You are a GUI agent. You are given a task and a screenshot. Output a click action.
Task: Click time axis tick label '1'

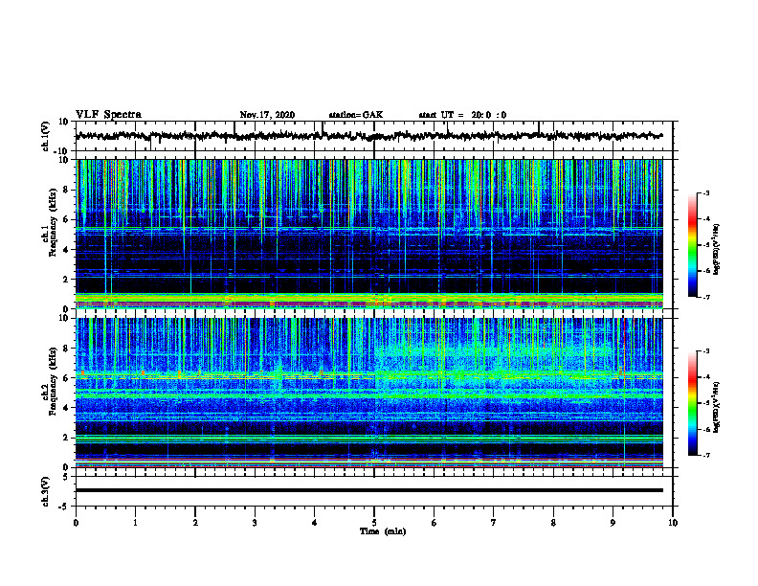coord(135,523)
